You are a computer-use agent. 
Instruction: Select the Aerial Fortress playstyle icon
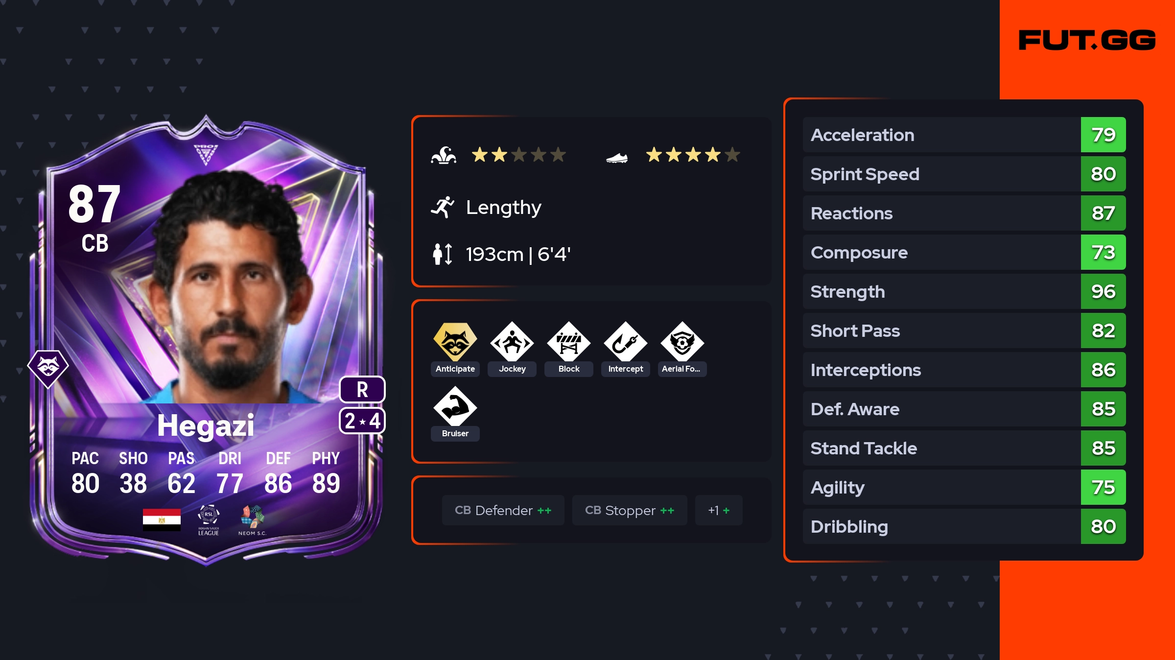(682, 342)
